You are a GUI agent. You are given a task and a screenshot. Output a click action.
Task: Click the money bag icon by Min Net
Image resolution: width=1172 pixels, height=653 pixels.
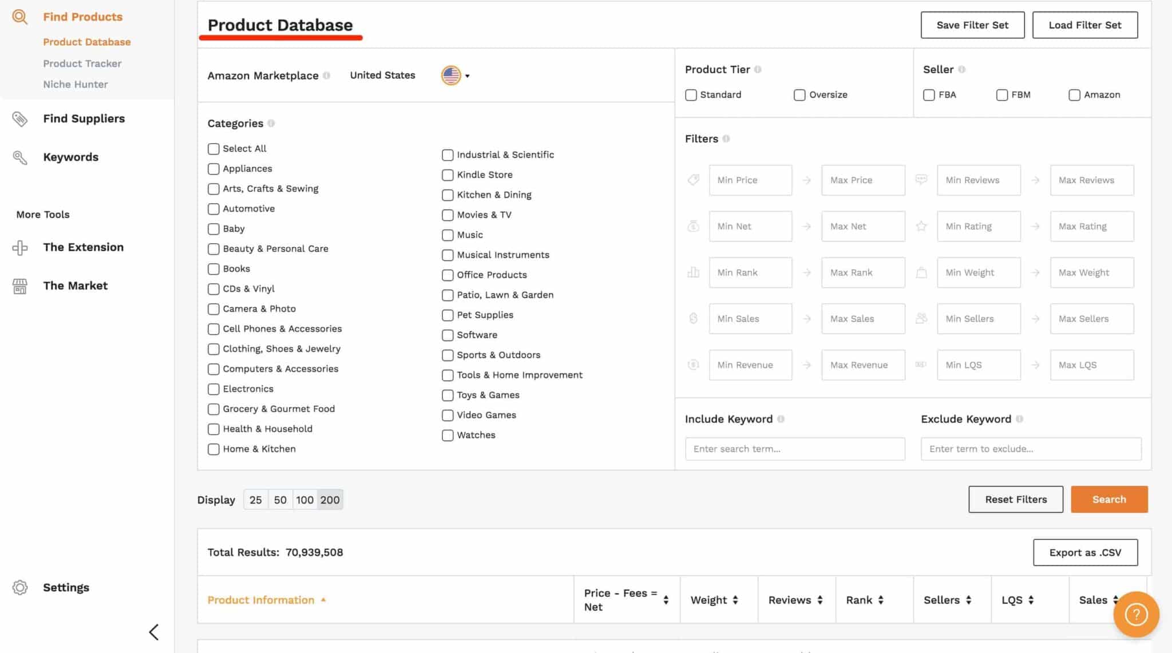click(x=694, y=227)
